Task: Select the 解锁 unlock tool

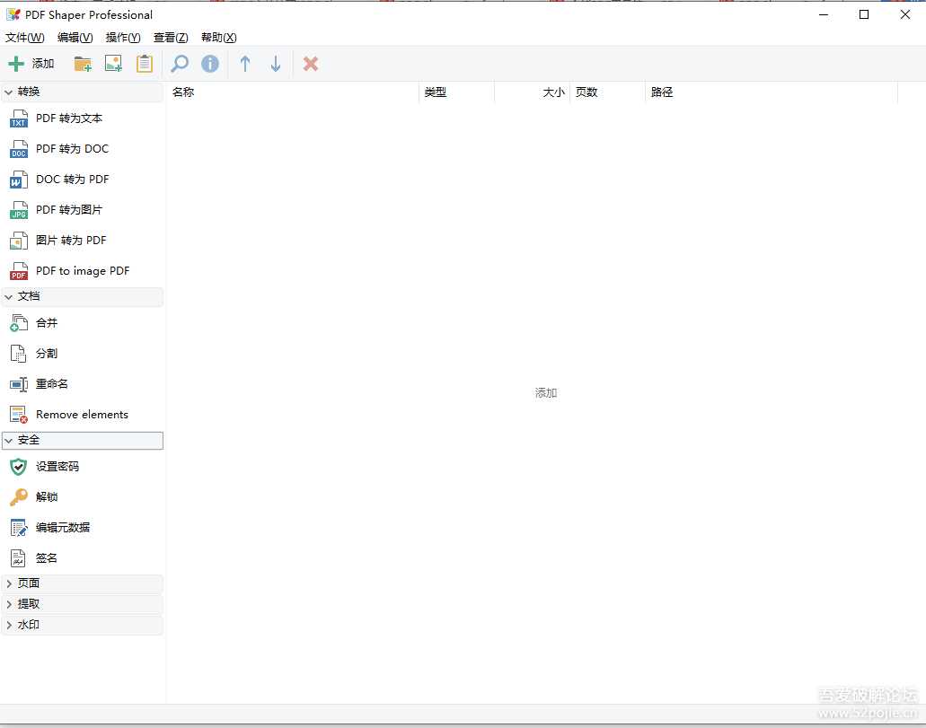Action: pyautogui.click(x=46, y=496)
